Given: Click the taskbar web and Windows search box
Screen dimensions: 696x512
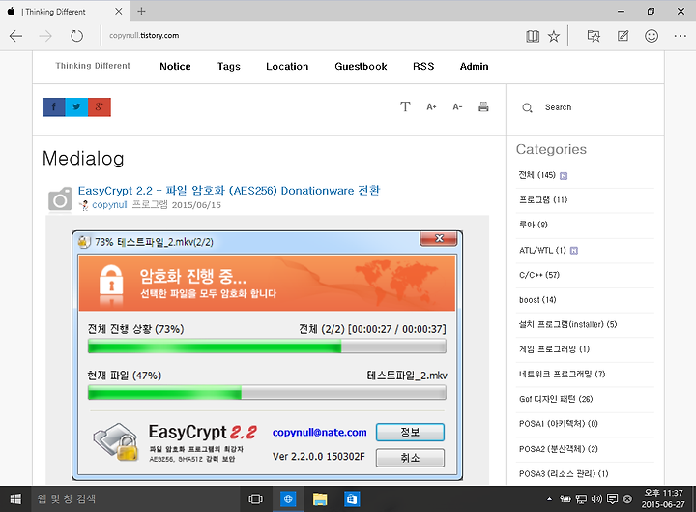Looking at the screenshot, I should [135, 499].
